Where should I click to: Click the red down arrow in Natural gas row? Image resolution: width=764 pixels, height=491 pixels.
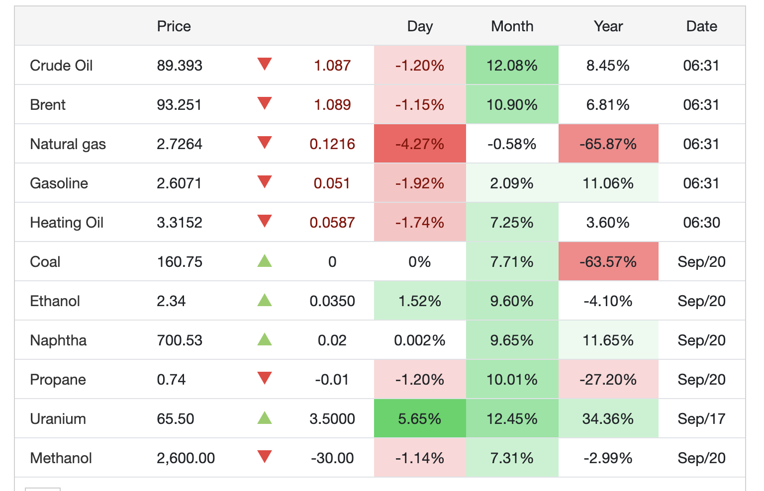coord(265,143)
